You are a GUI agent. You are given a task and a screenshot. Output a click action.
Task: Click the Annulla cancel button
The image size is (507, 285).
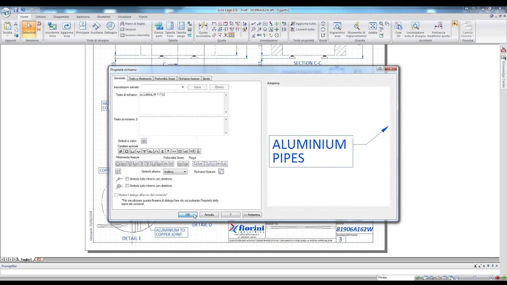click(209, 215)
